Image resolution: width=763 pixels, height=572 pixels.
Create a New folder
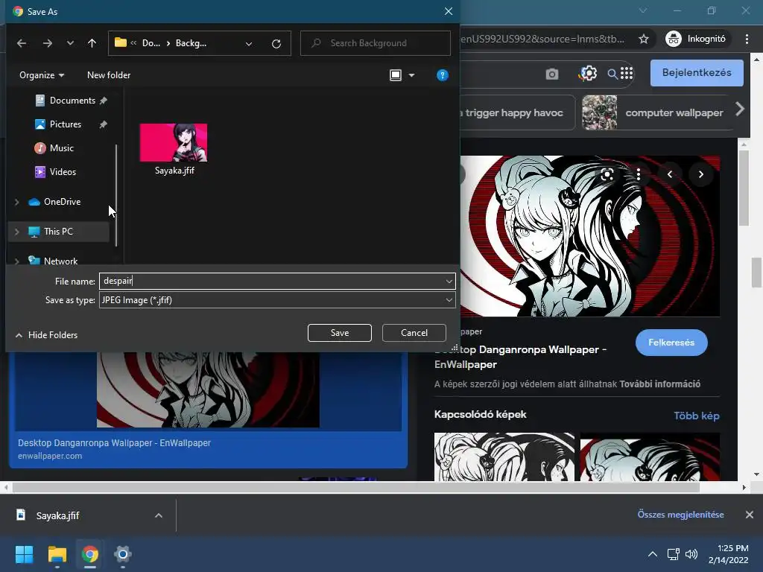pos(109,75)
